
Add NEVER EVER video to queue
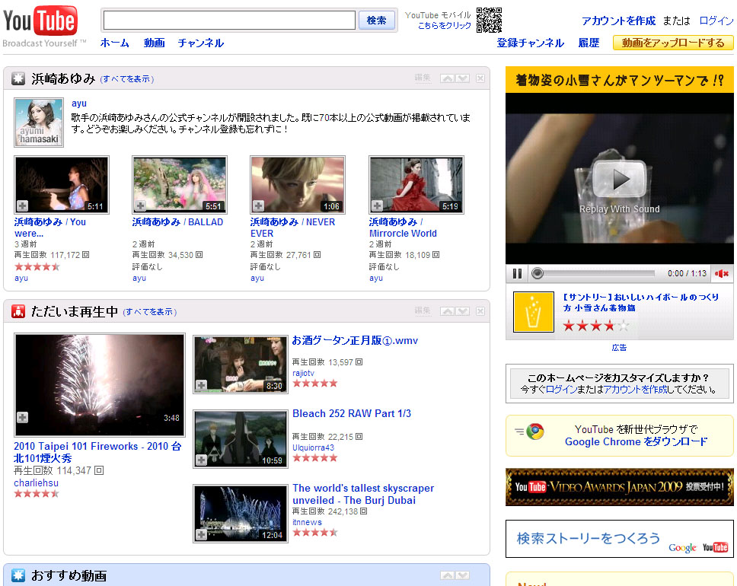(x=258, y=205)
